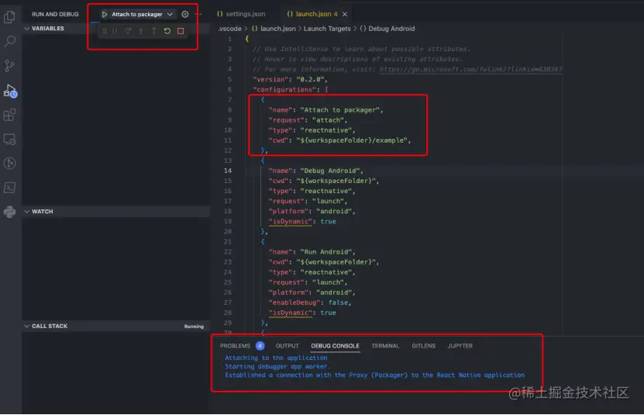This screenshot has height=415, width=644.
Task: Click "Attaching to the application" console line
Action: click(x=276, y=358)
